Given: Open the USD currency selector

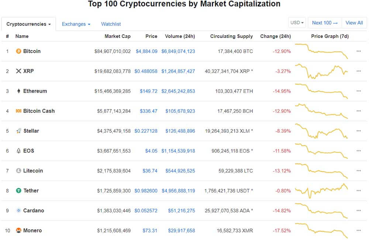Looking at the screenshot, I should (297, 22).
